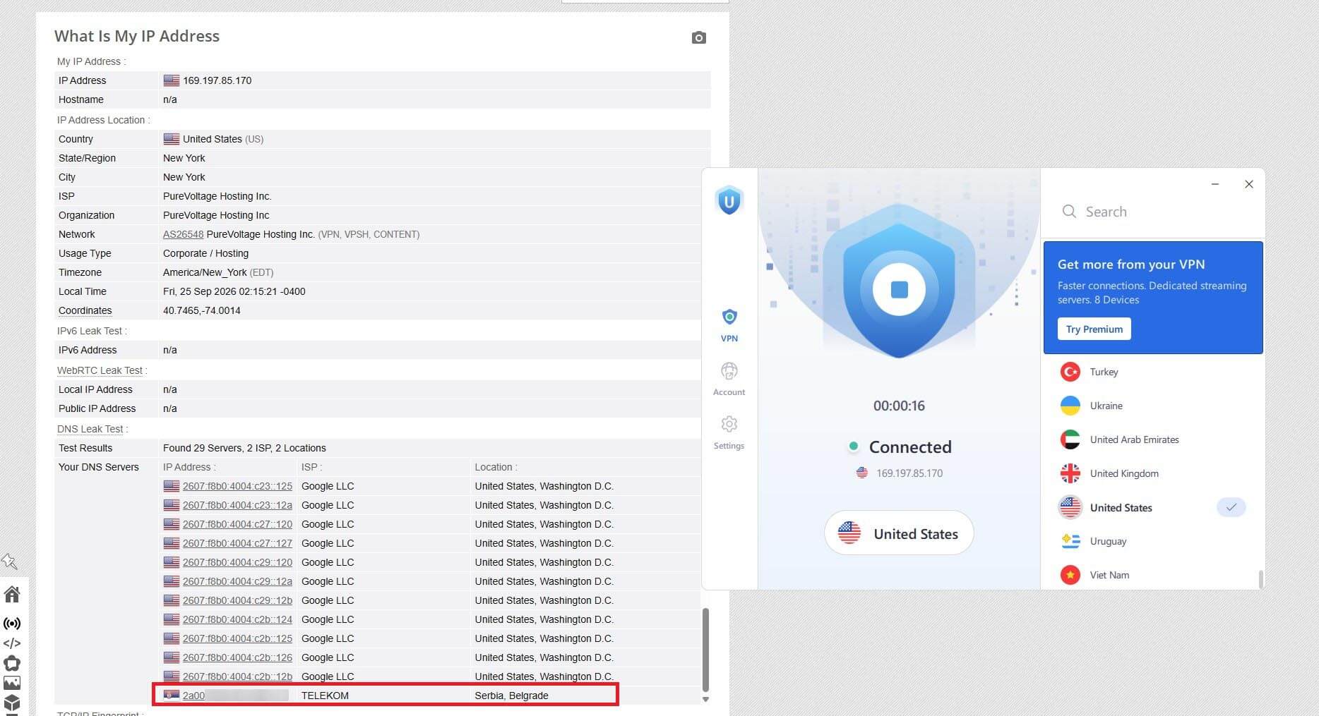Screen dimensions: 1319x716
Task: Open the AS26548 network link
Action: click(183, 234)
